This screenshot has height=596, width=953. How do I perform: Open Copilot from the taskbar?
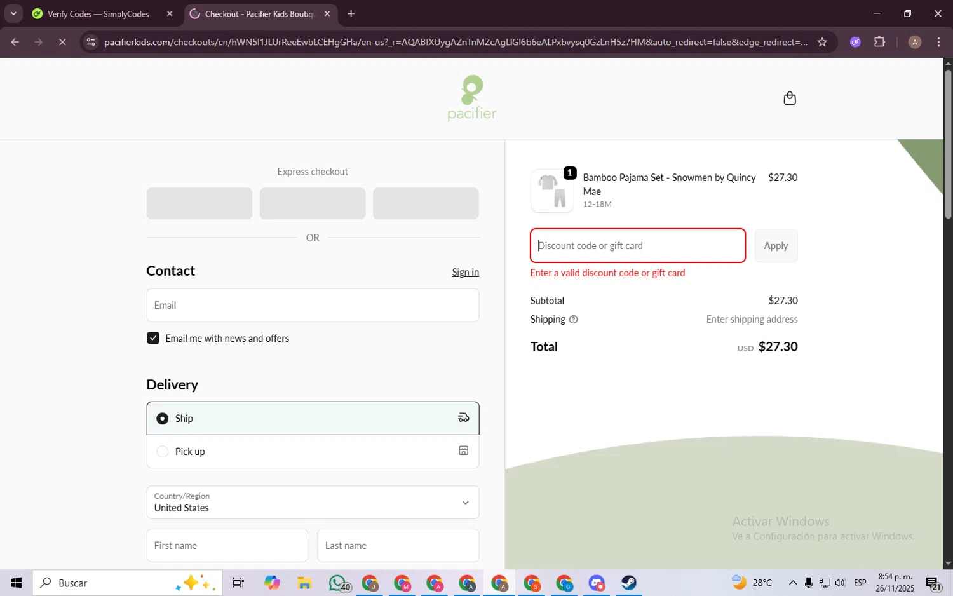point(272,583)
